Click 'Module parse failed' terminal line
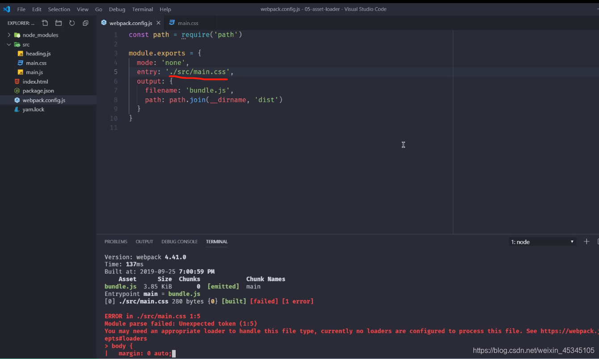 pos(181,324)
